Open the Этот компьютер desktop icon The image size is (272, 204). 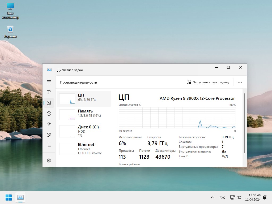[x=10, y=11]
